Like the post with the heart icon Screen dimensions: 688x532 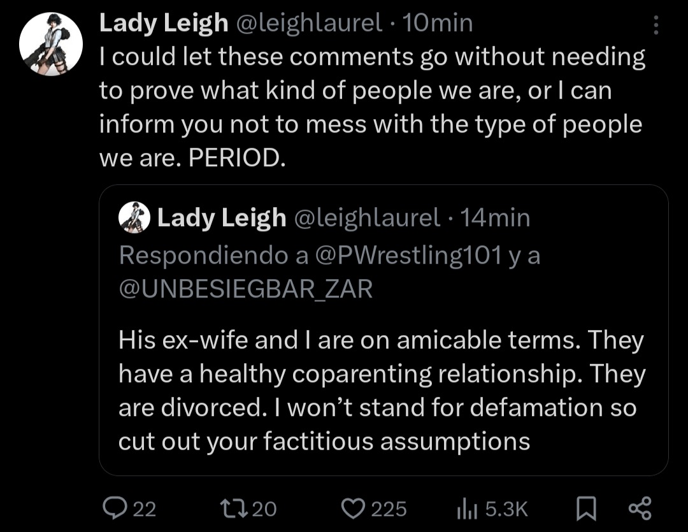[x=352, y=508]
